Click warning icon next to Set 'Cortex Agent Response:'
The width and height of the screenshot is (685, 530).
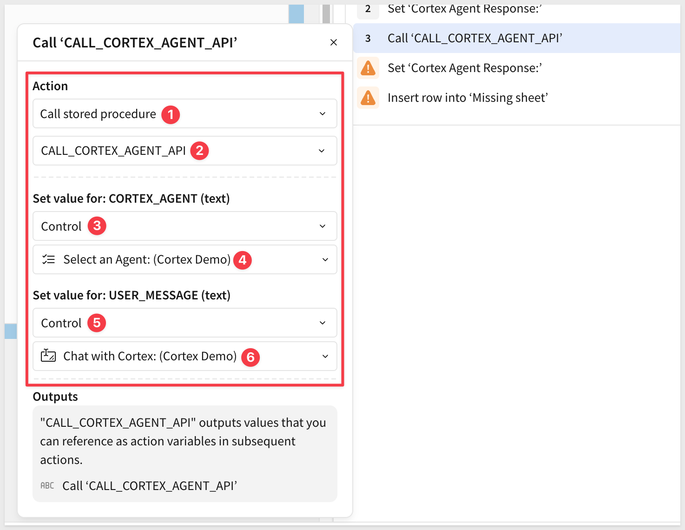(x=368, y=68)
